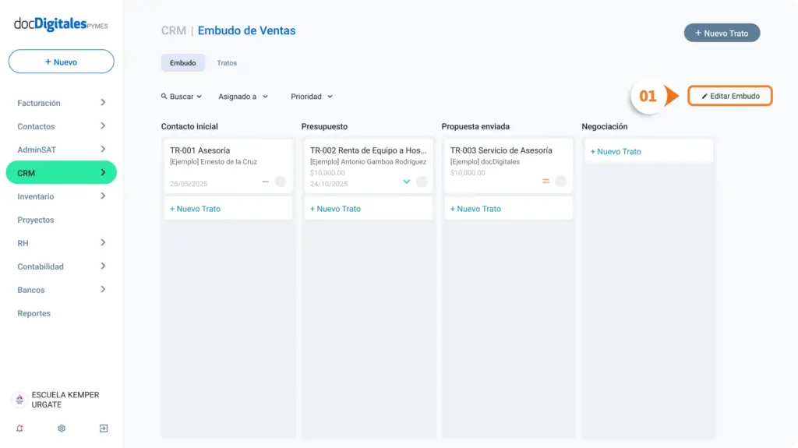Click the company avatar logo icon
Image resolution: width=798 pixels, height=448 pixels.
(19, 400)
